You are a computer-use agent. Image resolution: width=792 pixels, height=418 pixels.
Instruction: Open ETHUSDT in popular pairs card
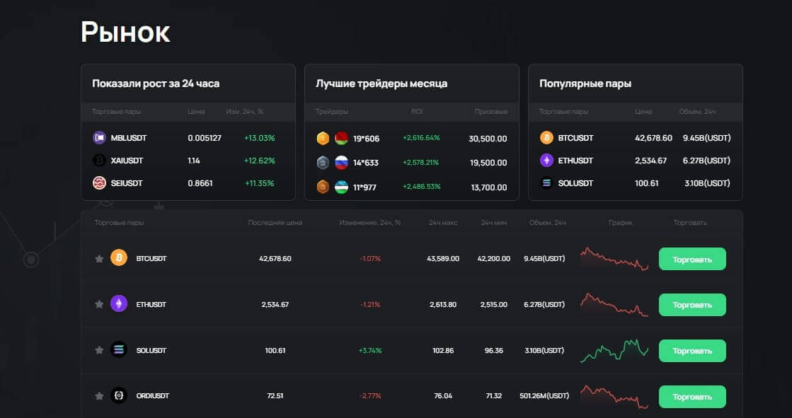(575, 161)
